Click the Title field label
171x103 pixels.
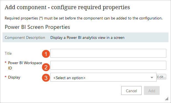coord(8,53)
